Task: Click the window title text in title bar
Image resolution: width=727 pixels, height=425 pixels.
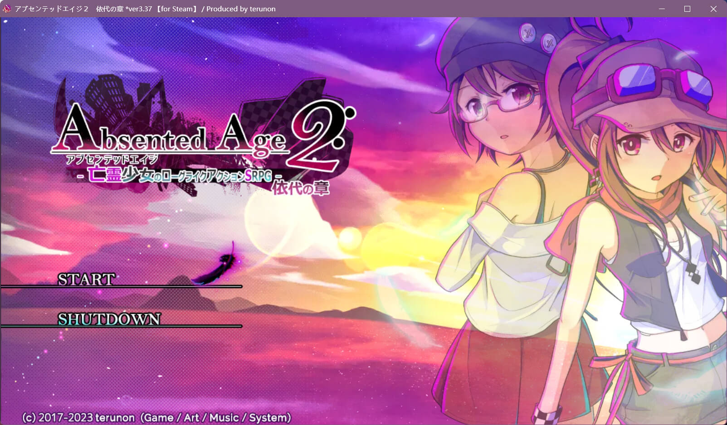Action: tap(145, 9)
